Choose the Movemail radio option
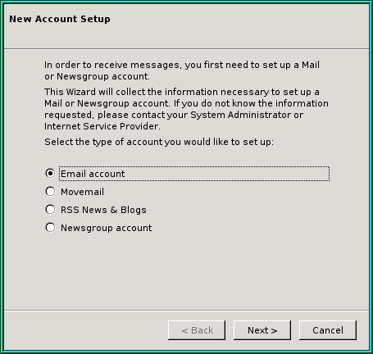This screenshot has height=354, width=373. pyautogui.click(x=50, y=192)
